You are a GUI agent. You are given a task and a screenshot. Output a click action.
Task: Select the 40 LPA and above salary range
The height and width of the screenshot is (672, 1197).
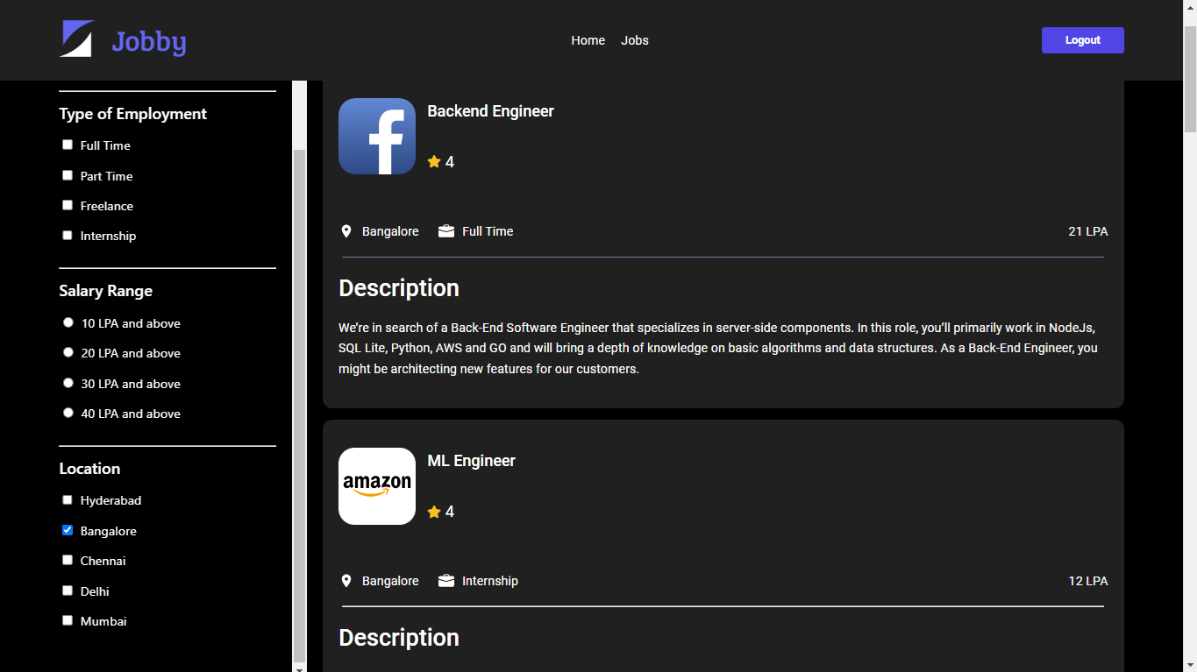coord(68,412)
